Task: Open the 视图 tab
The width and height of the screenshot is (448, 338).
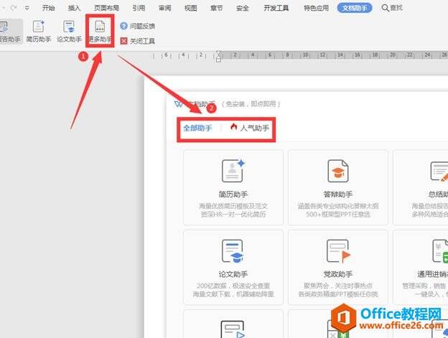Action: (190, 8)
